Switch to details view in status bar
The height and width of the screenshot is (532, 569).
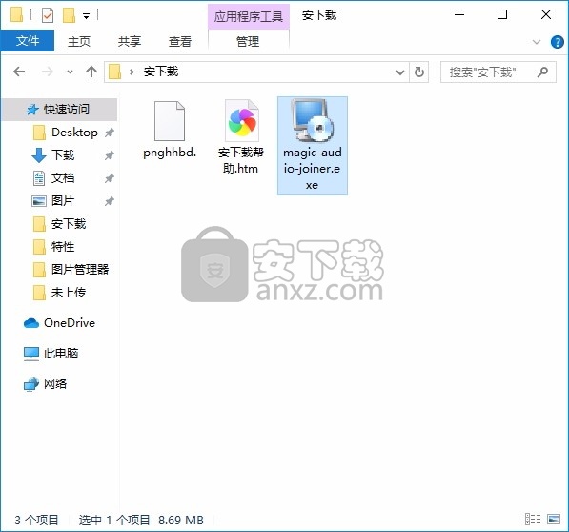click(533, 520)
